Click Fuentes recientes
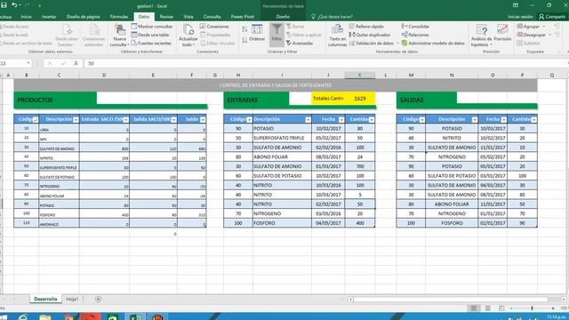Screen dimensions: 569x320 coord(151,44)
